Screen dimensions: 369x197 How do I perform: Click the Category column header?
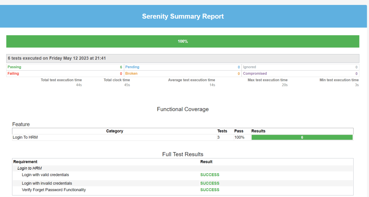(x=114, y=131)
